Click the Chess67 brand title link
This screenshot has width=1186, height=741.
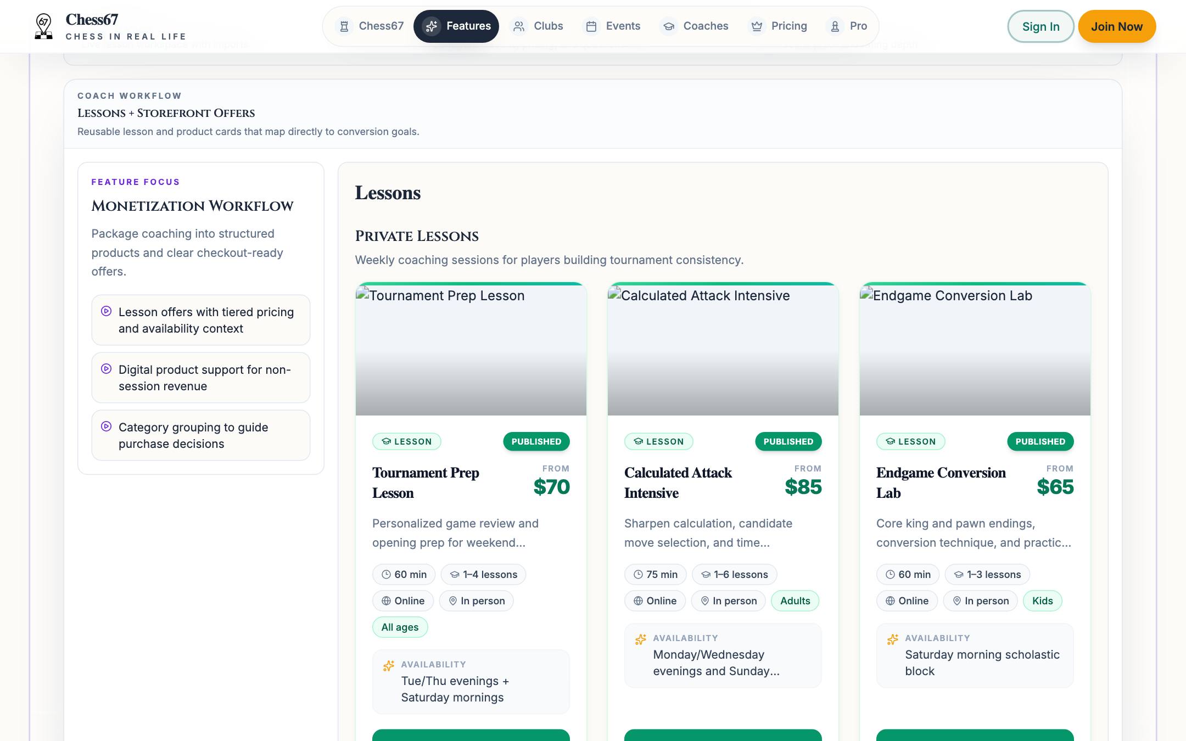(x=92, y=20)
